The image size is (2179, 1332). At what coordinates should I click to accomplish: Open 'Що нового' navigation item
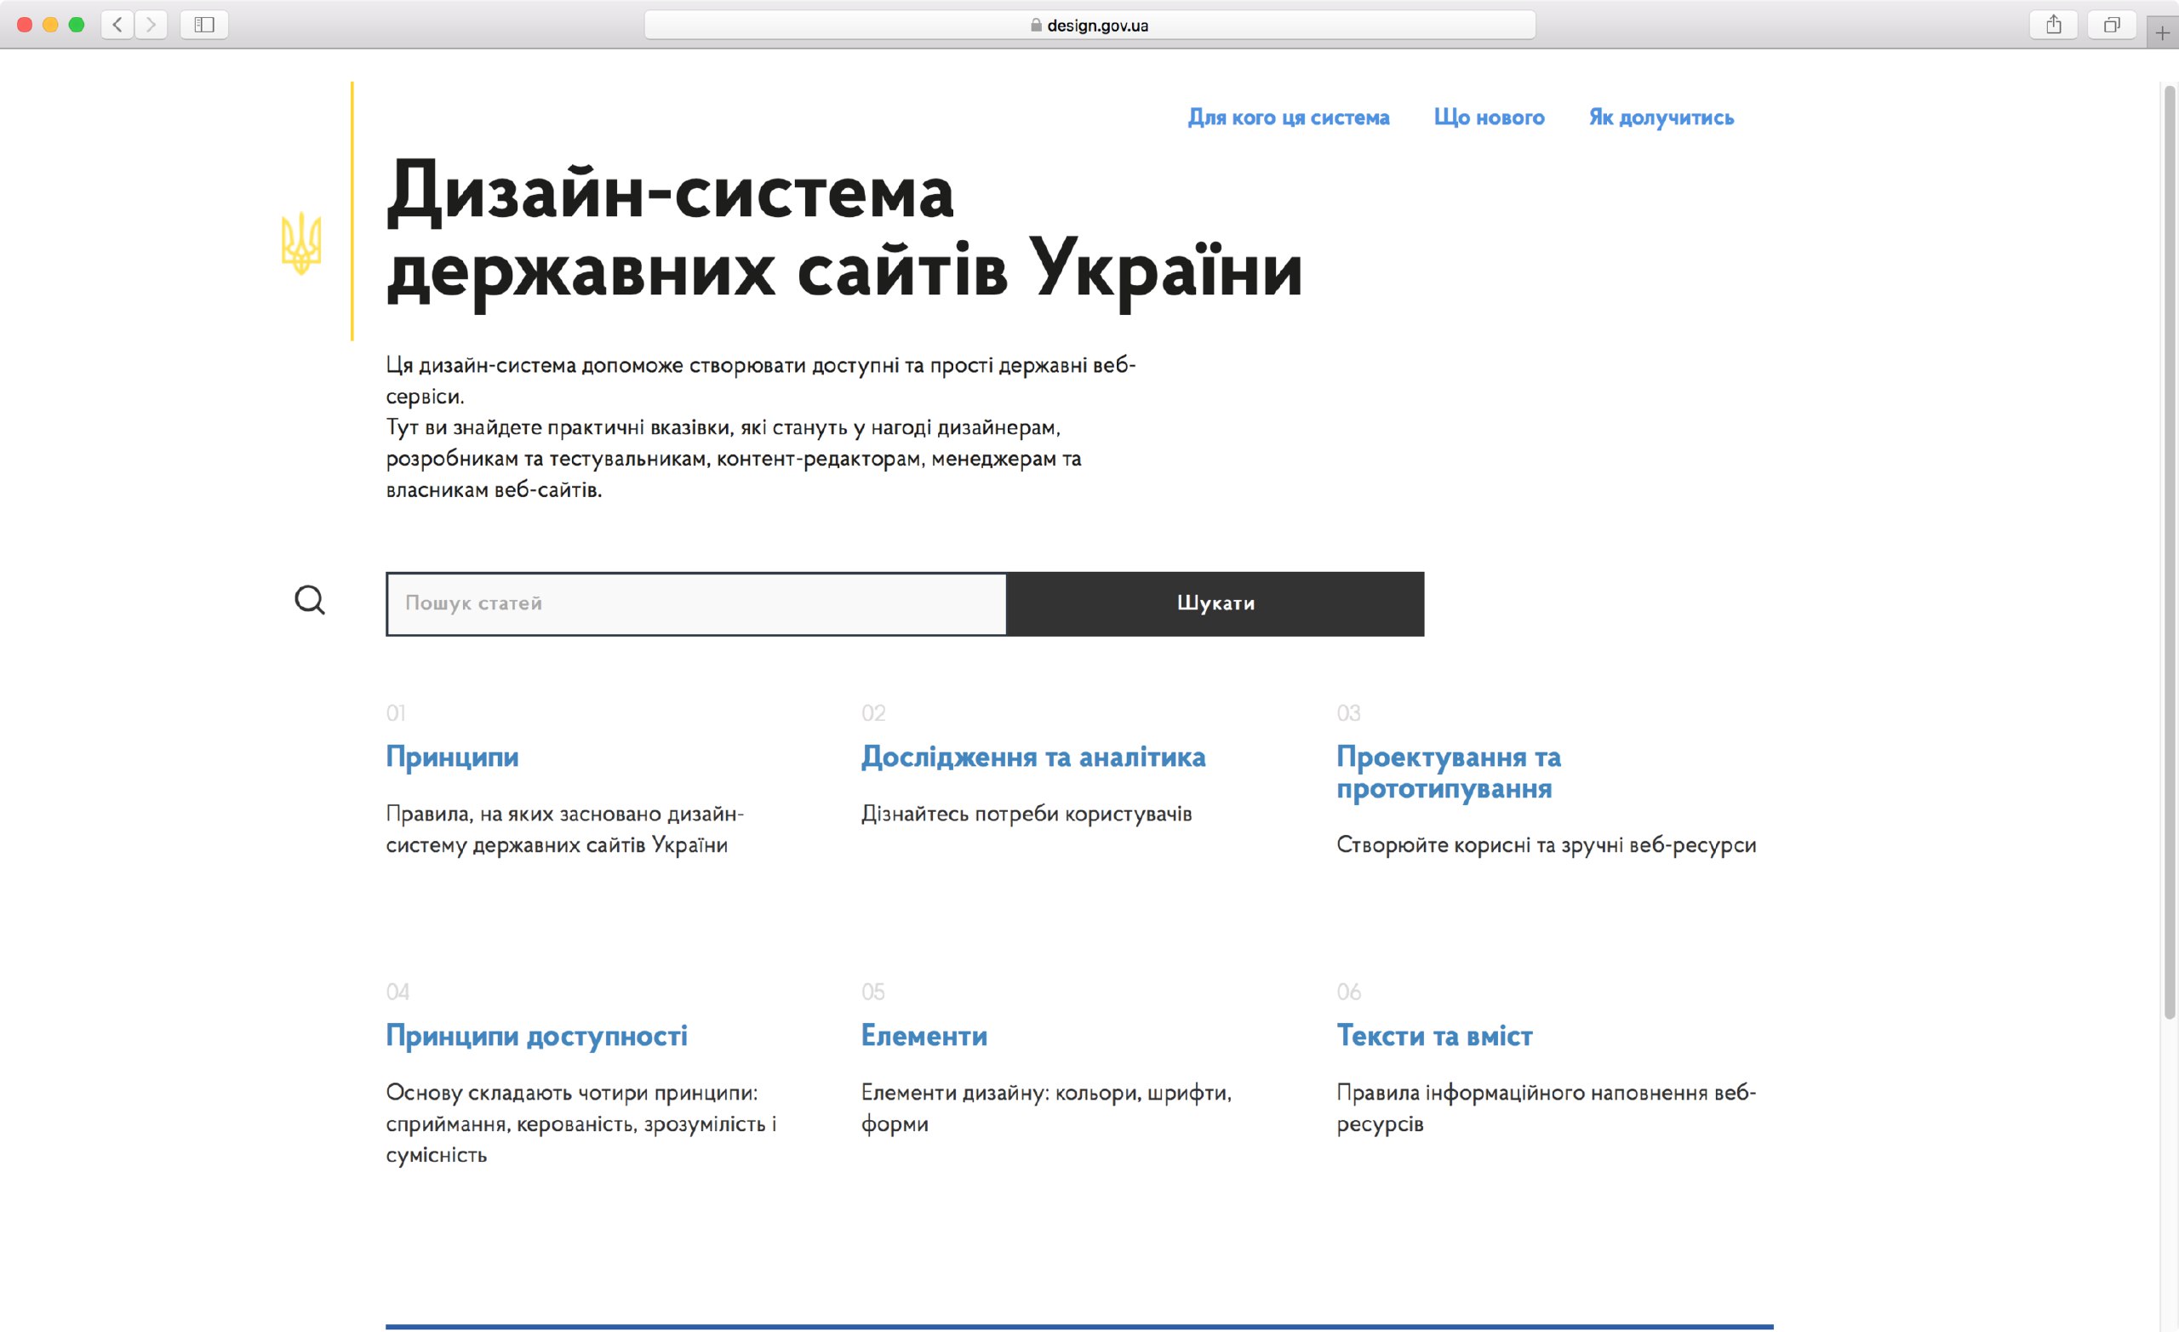click(1490, 117)
